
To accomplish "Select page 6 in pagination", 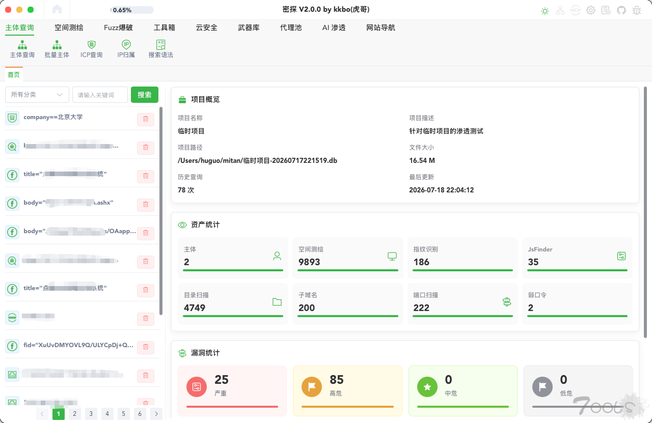I will (140, 414).
